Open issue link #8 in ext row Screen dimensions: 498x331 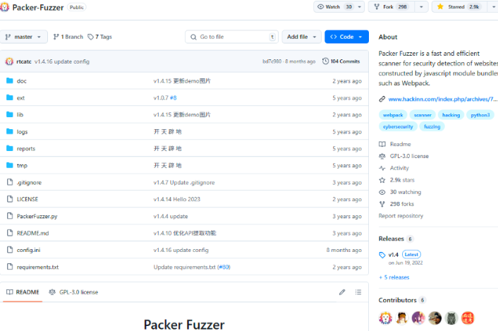click(x=173, y=98)
